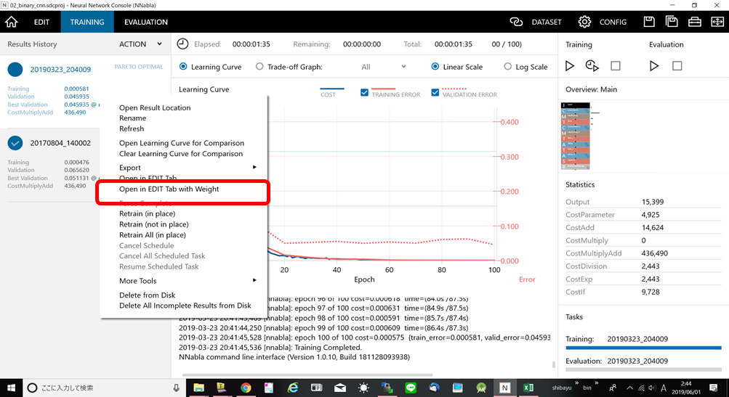The width and height of the screenshot is (729, 397).
Task: Choose Delete All Incomplete Results from Disk
Action: [x=185, y=306]
